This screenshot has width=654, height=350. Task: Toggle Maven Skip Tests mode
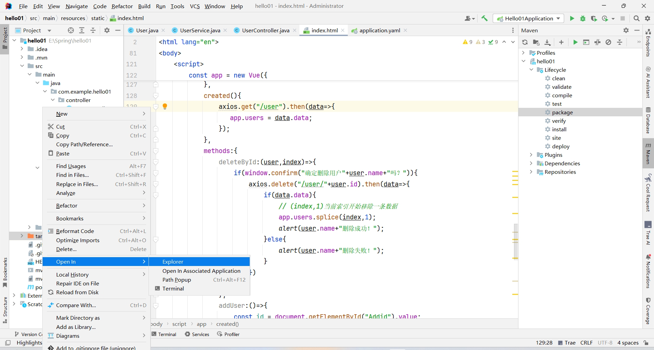[x=608, y=42]
